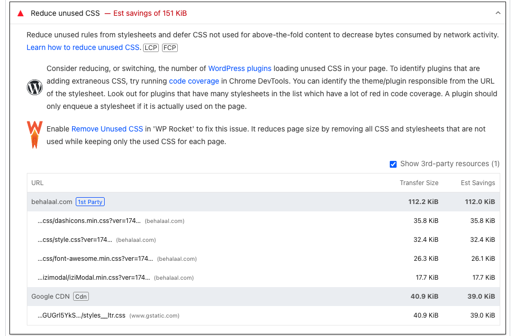This screenshot has height=336, width=516.
Task: Open the font-awesome.min.css URL
Action: 95,259
